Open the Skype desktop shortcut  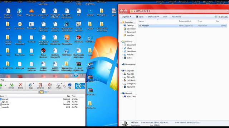20,12
